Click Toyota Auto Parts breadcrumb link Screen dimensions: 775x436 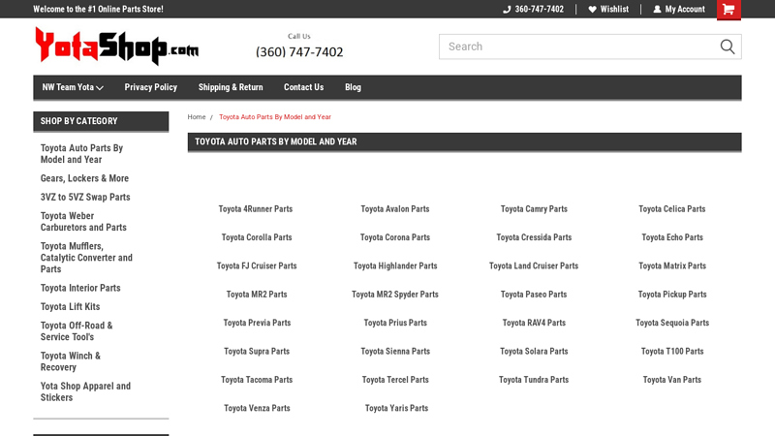(275, 117)
